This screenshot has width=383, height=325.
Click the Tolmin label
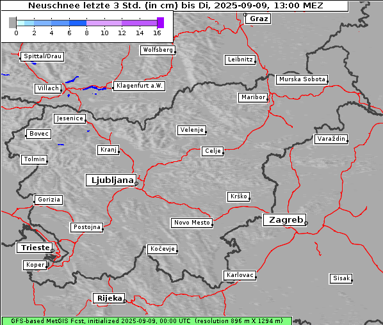(x=34, y=159)
